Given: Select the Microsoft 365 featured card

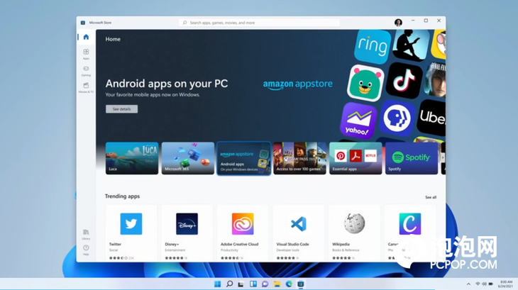Looking at the screenshot, I should tap(187, 158).
